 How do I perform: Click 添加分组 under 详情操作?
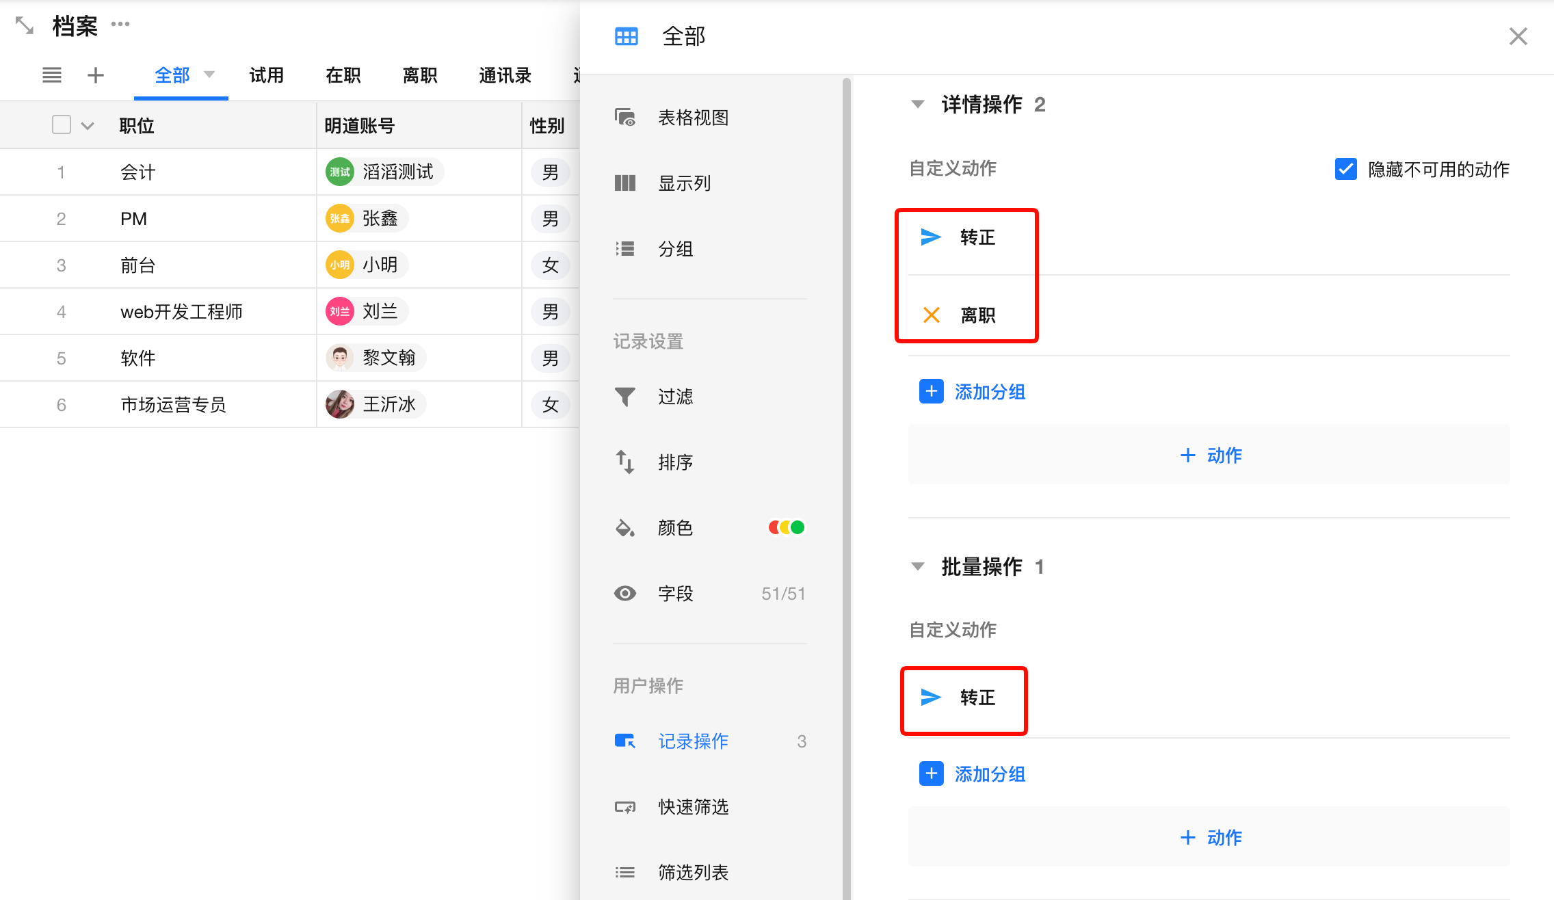tap(972, 392)
